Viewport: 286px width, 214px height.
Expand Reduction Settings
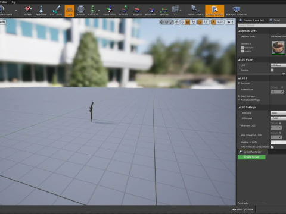click(249, 100)
